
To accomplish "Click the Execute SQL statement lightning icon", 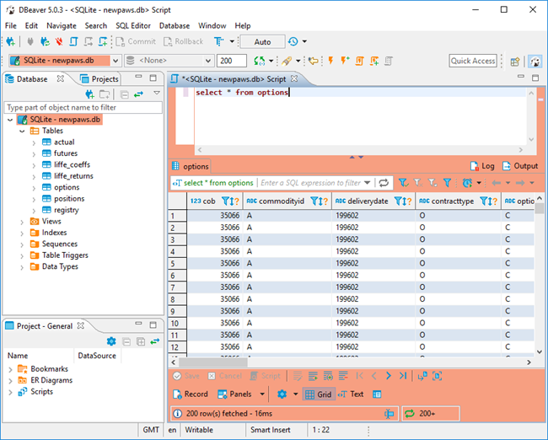I will pos(330,61).
